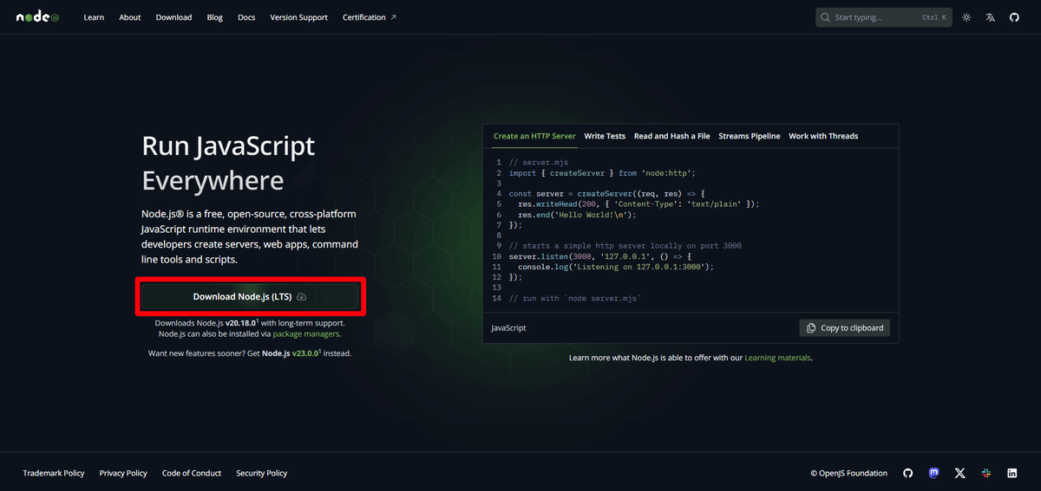Click the 'Run JavaScript Everywhere' heading

point(228,163)
